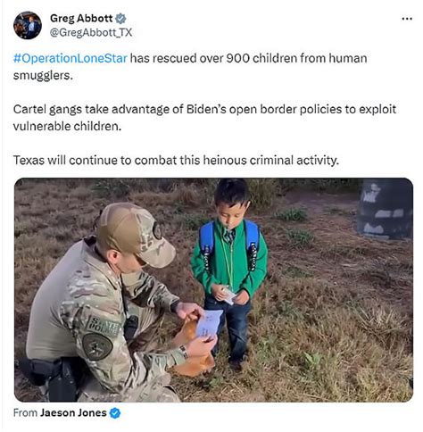The width and height of the screenshot is (423, 432).
Task: Open Greg Abbott's round profile avatar
Action: coord(28,25)
